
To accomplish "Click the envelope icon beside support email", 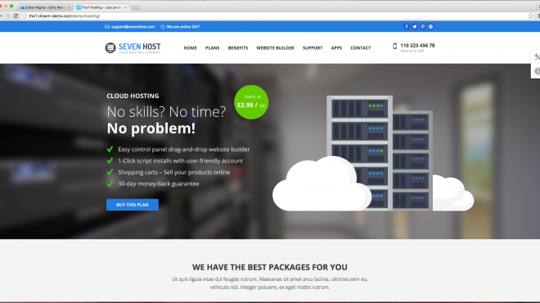I will tap(107, 26).
